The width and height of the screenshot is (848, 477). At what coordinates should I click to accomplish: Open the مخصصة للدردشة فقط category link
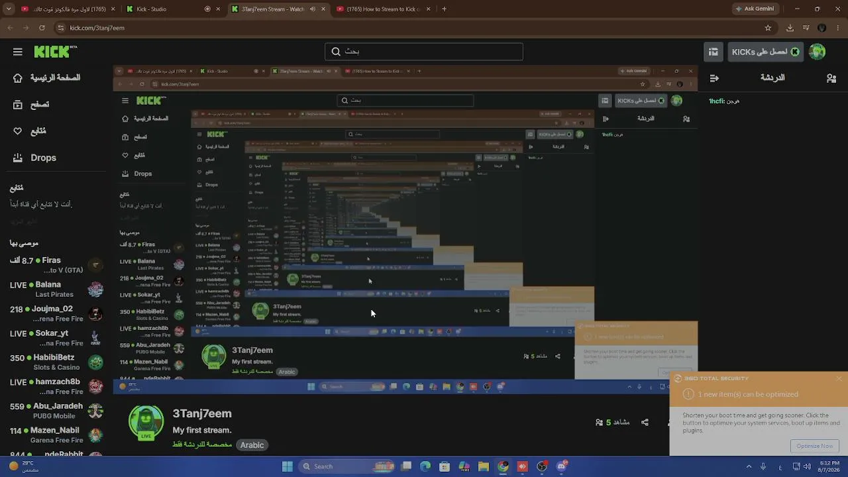tap(202, 445)
